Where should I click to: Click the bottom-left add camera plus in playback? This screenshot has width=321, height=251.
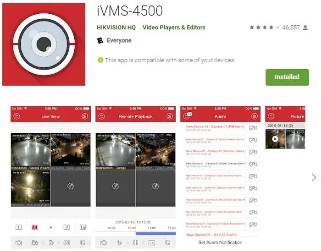pyautogui.click(x=116, y=186)
